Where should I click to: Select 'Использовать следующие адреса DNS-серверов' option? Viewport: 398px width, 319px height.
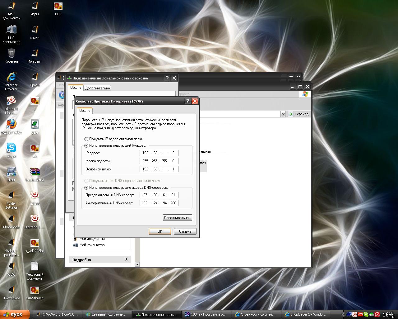click(x=86, y=188)
